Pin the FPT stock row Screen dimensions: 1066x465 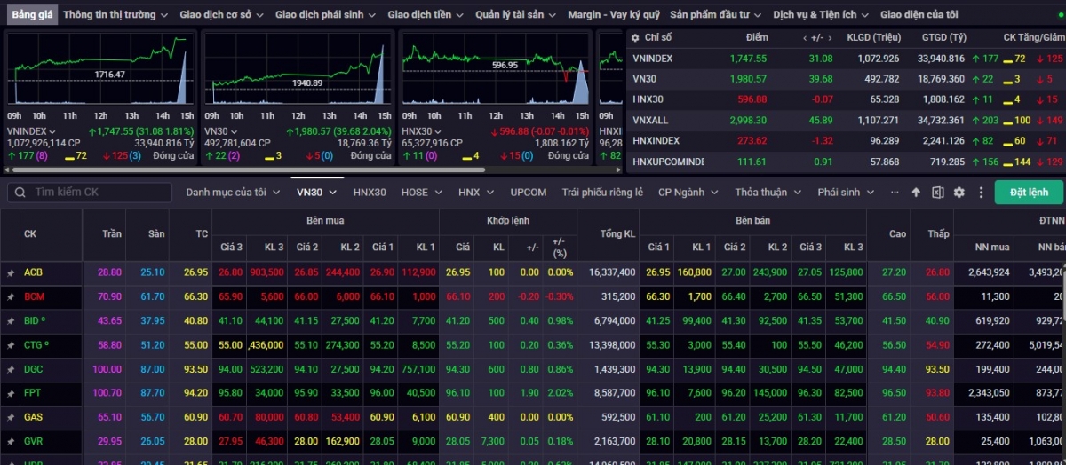tap(11, 392)
